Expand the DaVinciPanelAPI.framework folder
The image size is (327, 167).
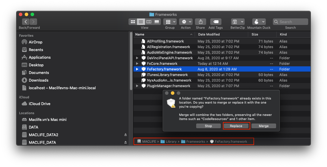pos(137,58)
